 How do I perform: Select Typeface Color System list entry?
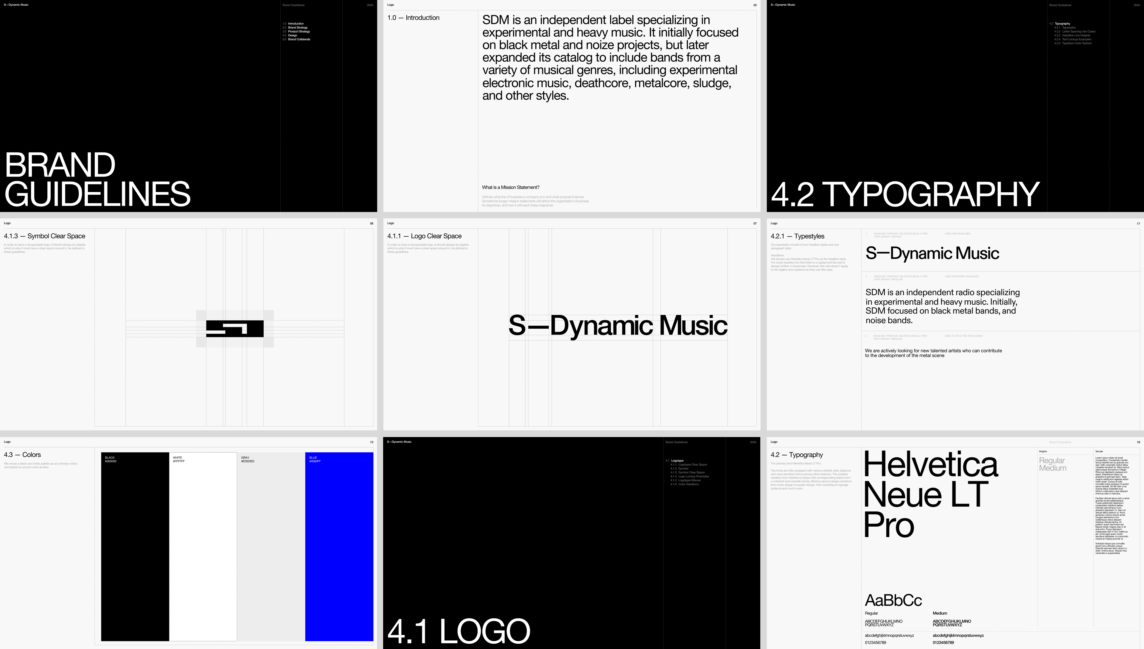tap(1077, 43)
